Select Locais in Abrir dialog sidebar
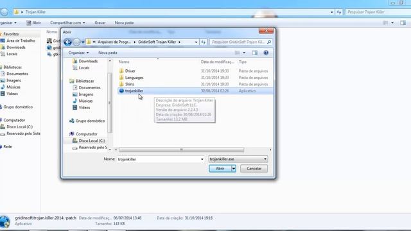Screen dimensions: 411x231 point(84,68)
